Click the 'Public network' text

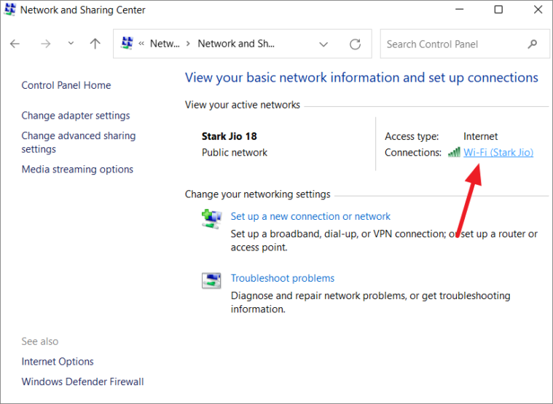pyautogui.click(x=235, y=153)
